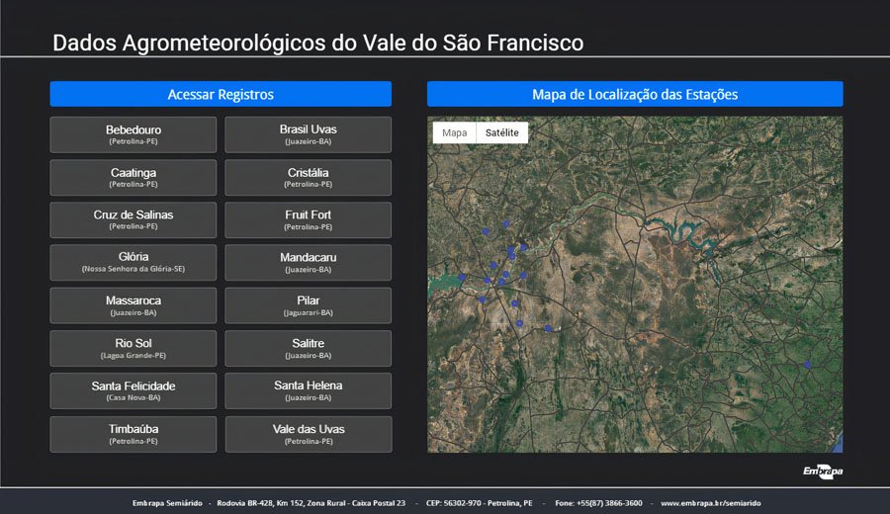Open the Bebedouro station records
The image size is (890, 514).
[x=133, y=134]
